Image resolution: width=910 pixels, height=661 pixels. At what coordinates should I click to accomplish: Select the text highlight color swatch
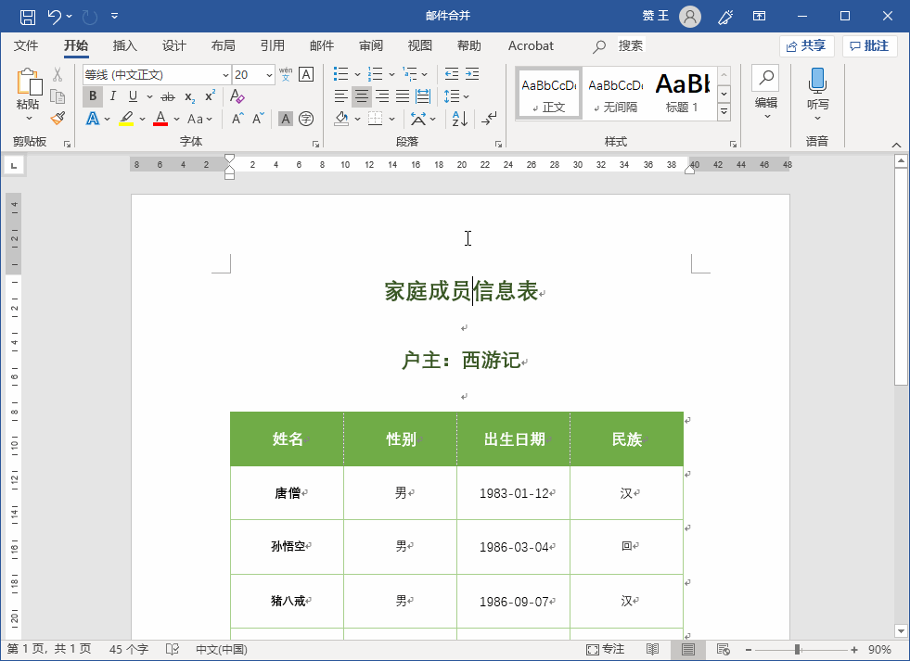(x=127, y=118)
